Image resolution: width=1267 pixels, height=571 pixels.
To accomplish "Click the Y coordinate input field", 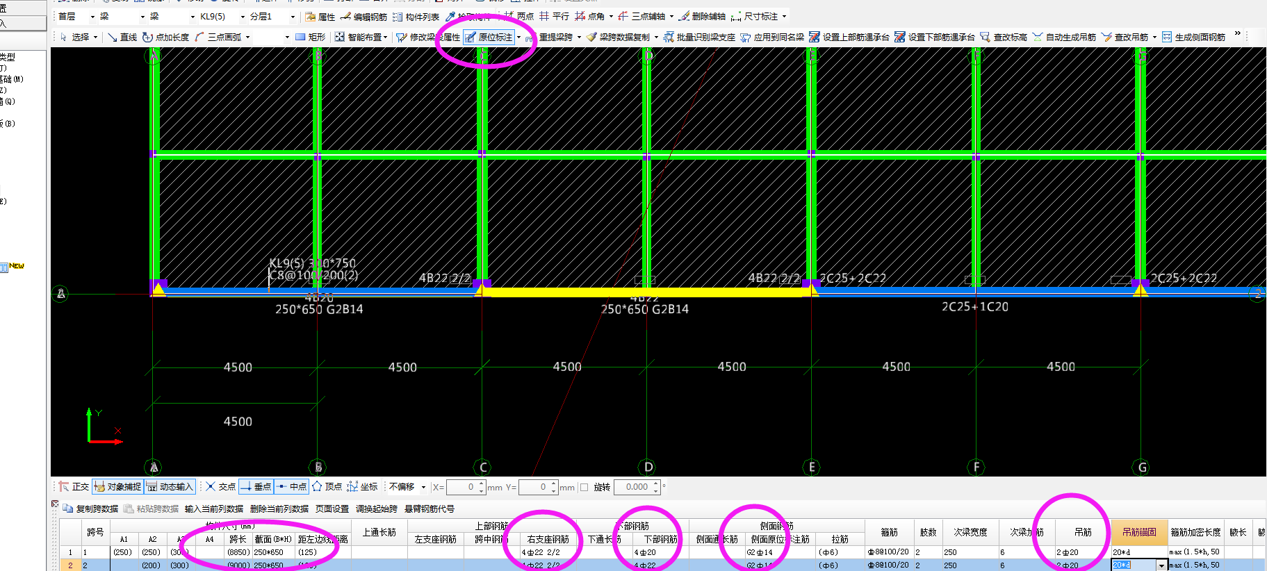I will tap(537, 487).
